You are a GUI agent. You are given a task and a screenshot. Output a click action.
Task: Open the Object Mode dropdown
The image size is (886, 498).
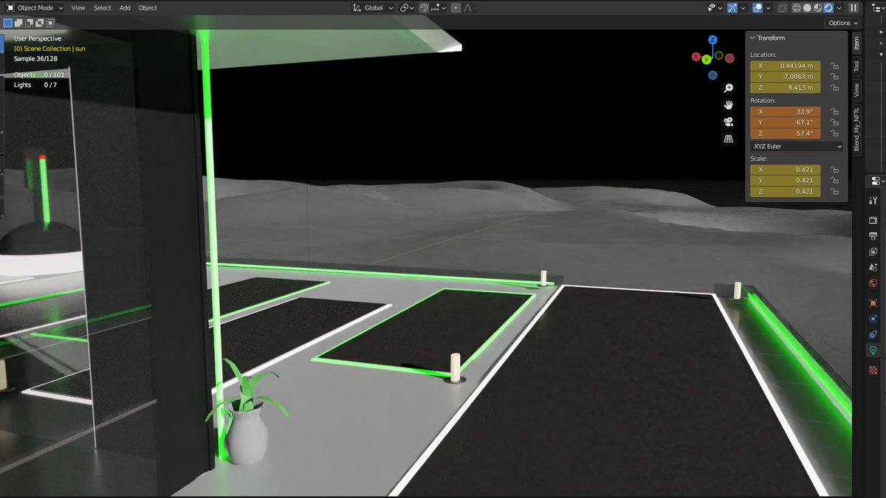pyautogui.click(x=35, y=8)
